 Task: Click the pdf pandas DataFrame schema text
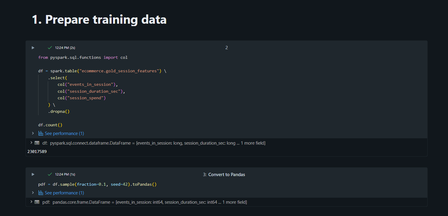(x=144, y=202)
